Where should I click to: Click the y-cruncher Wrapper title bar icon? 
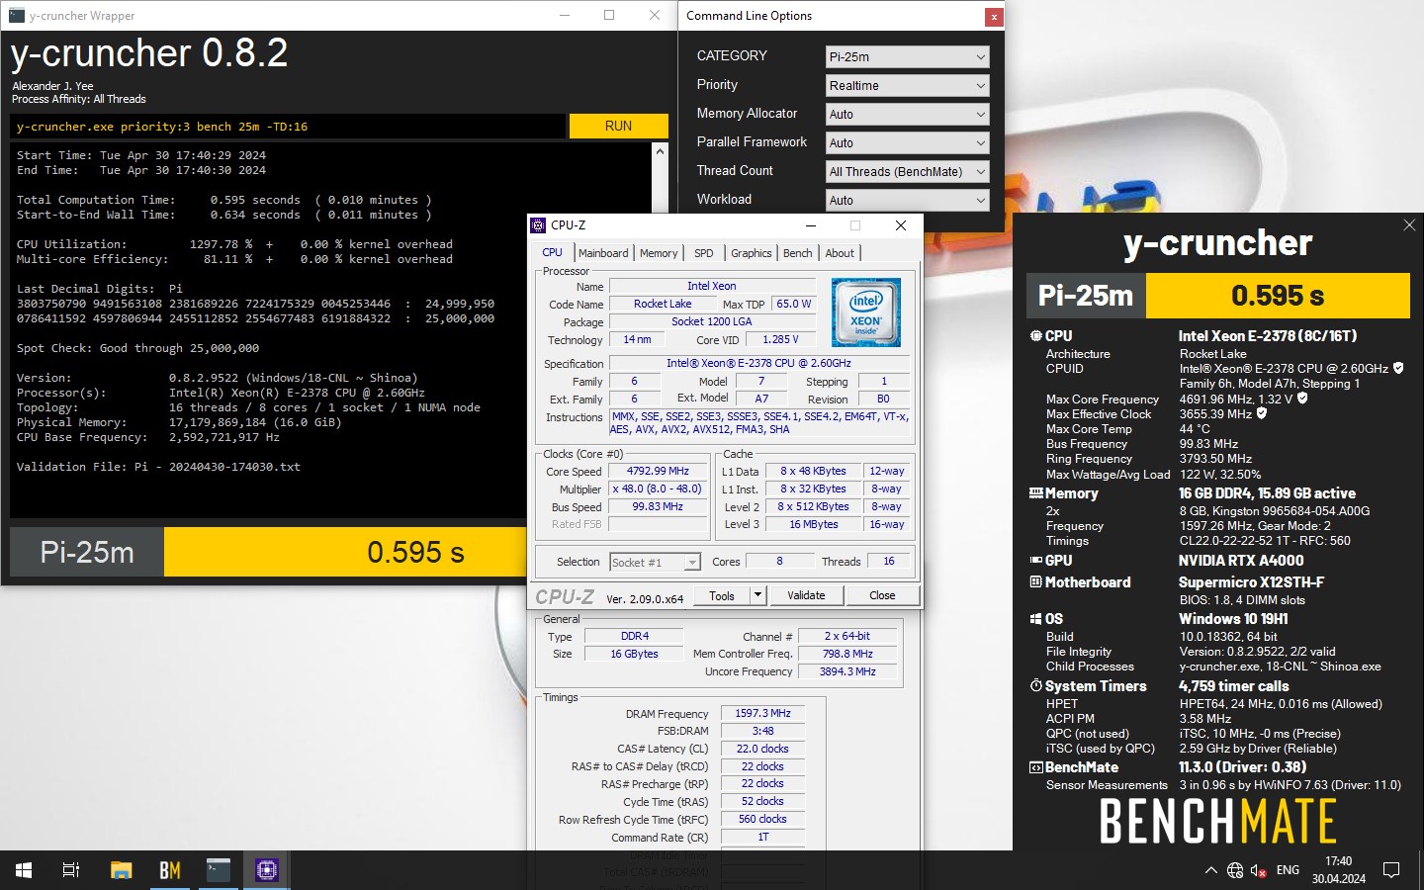click(16, 15)
